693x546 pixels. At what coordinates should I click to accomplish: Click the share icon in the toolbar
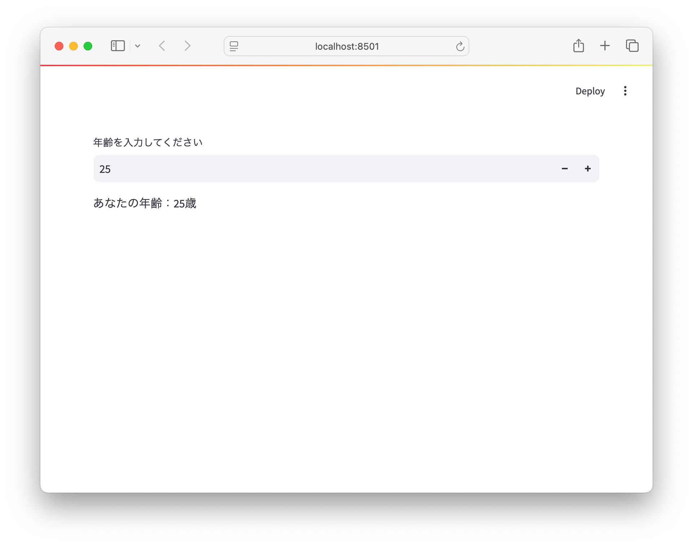tap(578, 46)
